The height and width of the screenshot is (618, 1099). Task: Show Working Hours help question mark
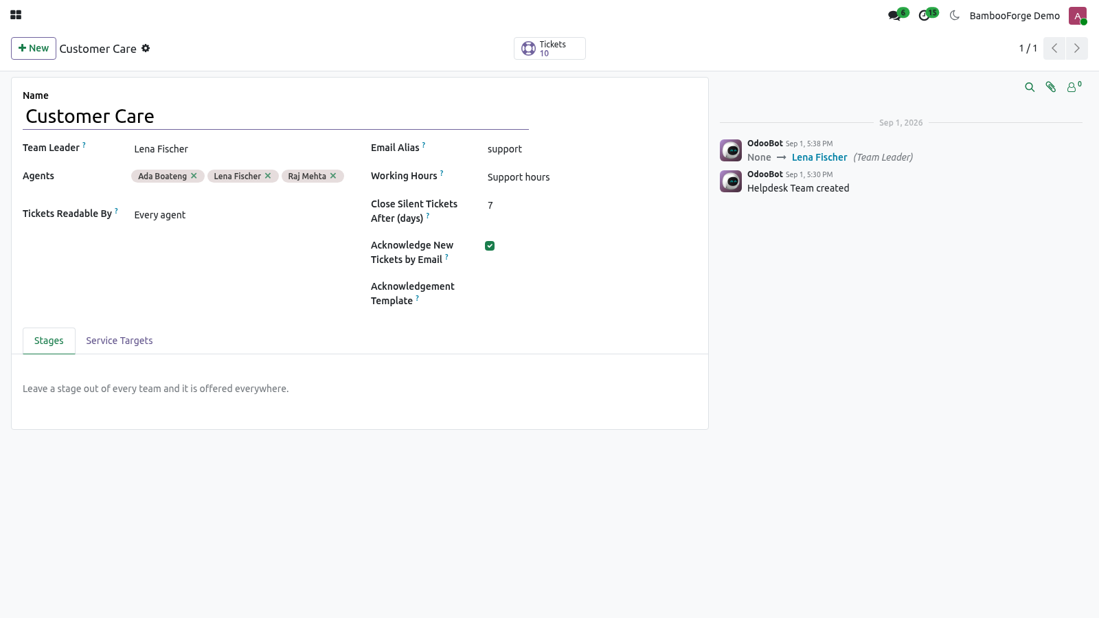point(442,173)
